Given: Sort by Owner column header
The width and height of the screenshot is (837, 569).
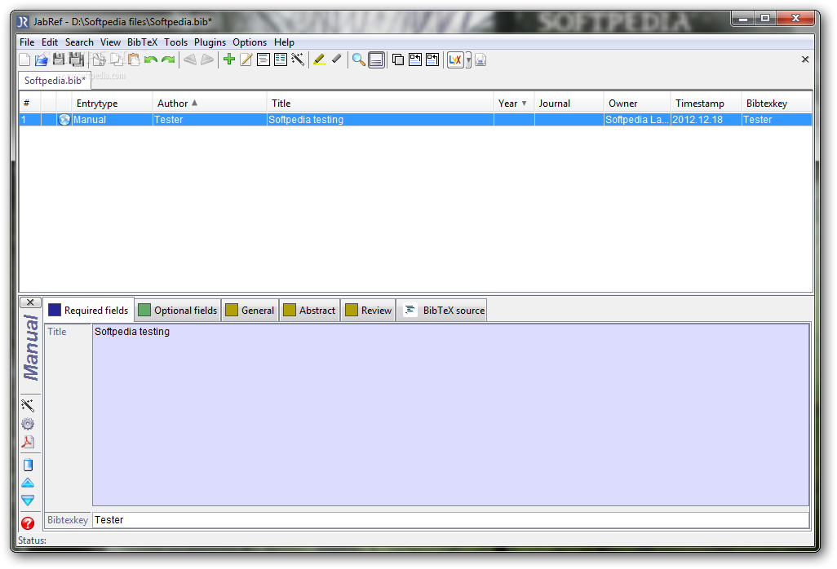Looking at the screenshot, I should (x=637, y=103).
